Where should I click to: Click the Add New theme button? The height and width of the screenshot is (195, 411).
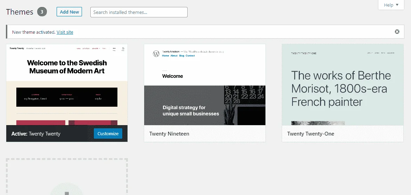(69, 12)
